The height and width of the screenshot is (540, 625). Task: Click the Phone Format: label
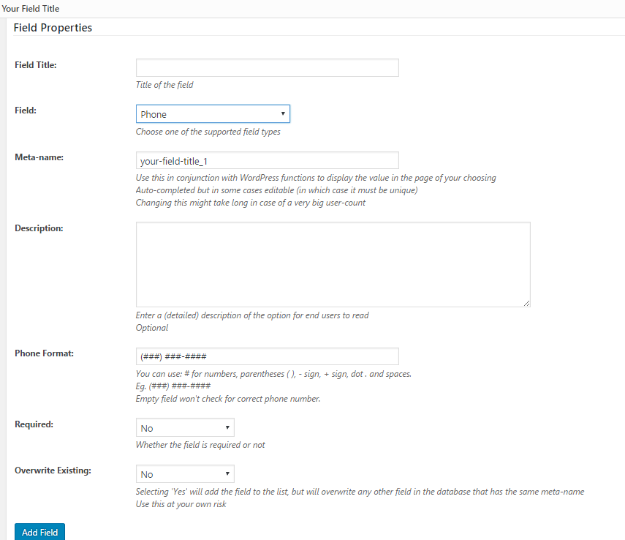click(x=45, y=353)
